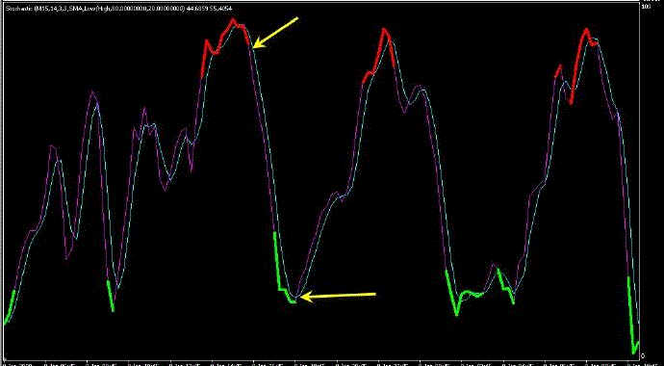This screenshot has width=664, height=366.
Task: Click the wavy green oversold segment right of center
Action: (465, 293)
